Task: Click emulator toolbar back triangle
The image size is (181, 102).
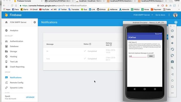Action: click(172, 74)
